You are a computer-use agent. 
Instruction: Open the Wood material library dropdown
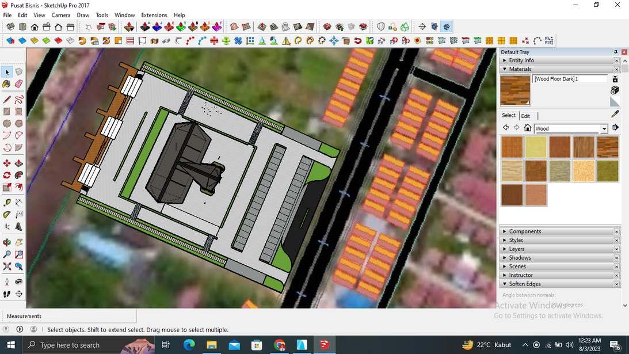point(604,129)
